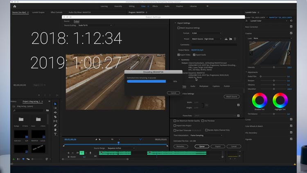The height and width of the screenshot is (173, 307).
Task: Click the New Bin icon in Project panel
Action: (47, 110)
